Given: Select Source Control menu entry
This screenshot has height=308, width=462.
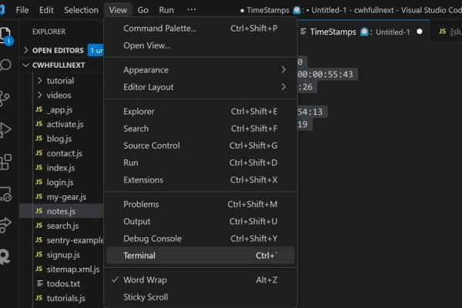Looking at the screenshot, I should 200,146.
